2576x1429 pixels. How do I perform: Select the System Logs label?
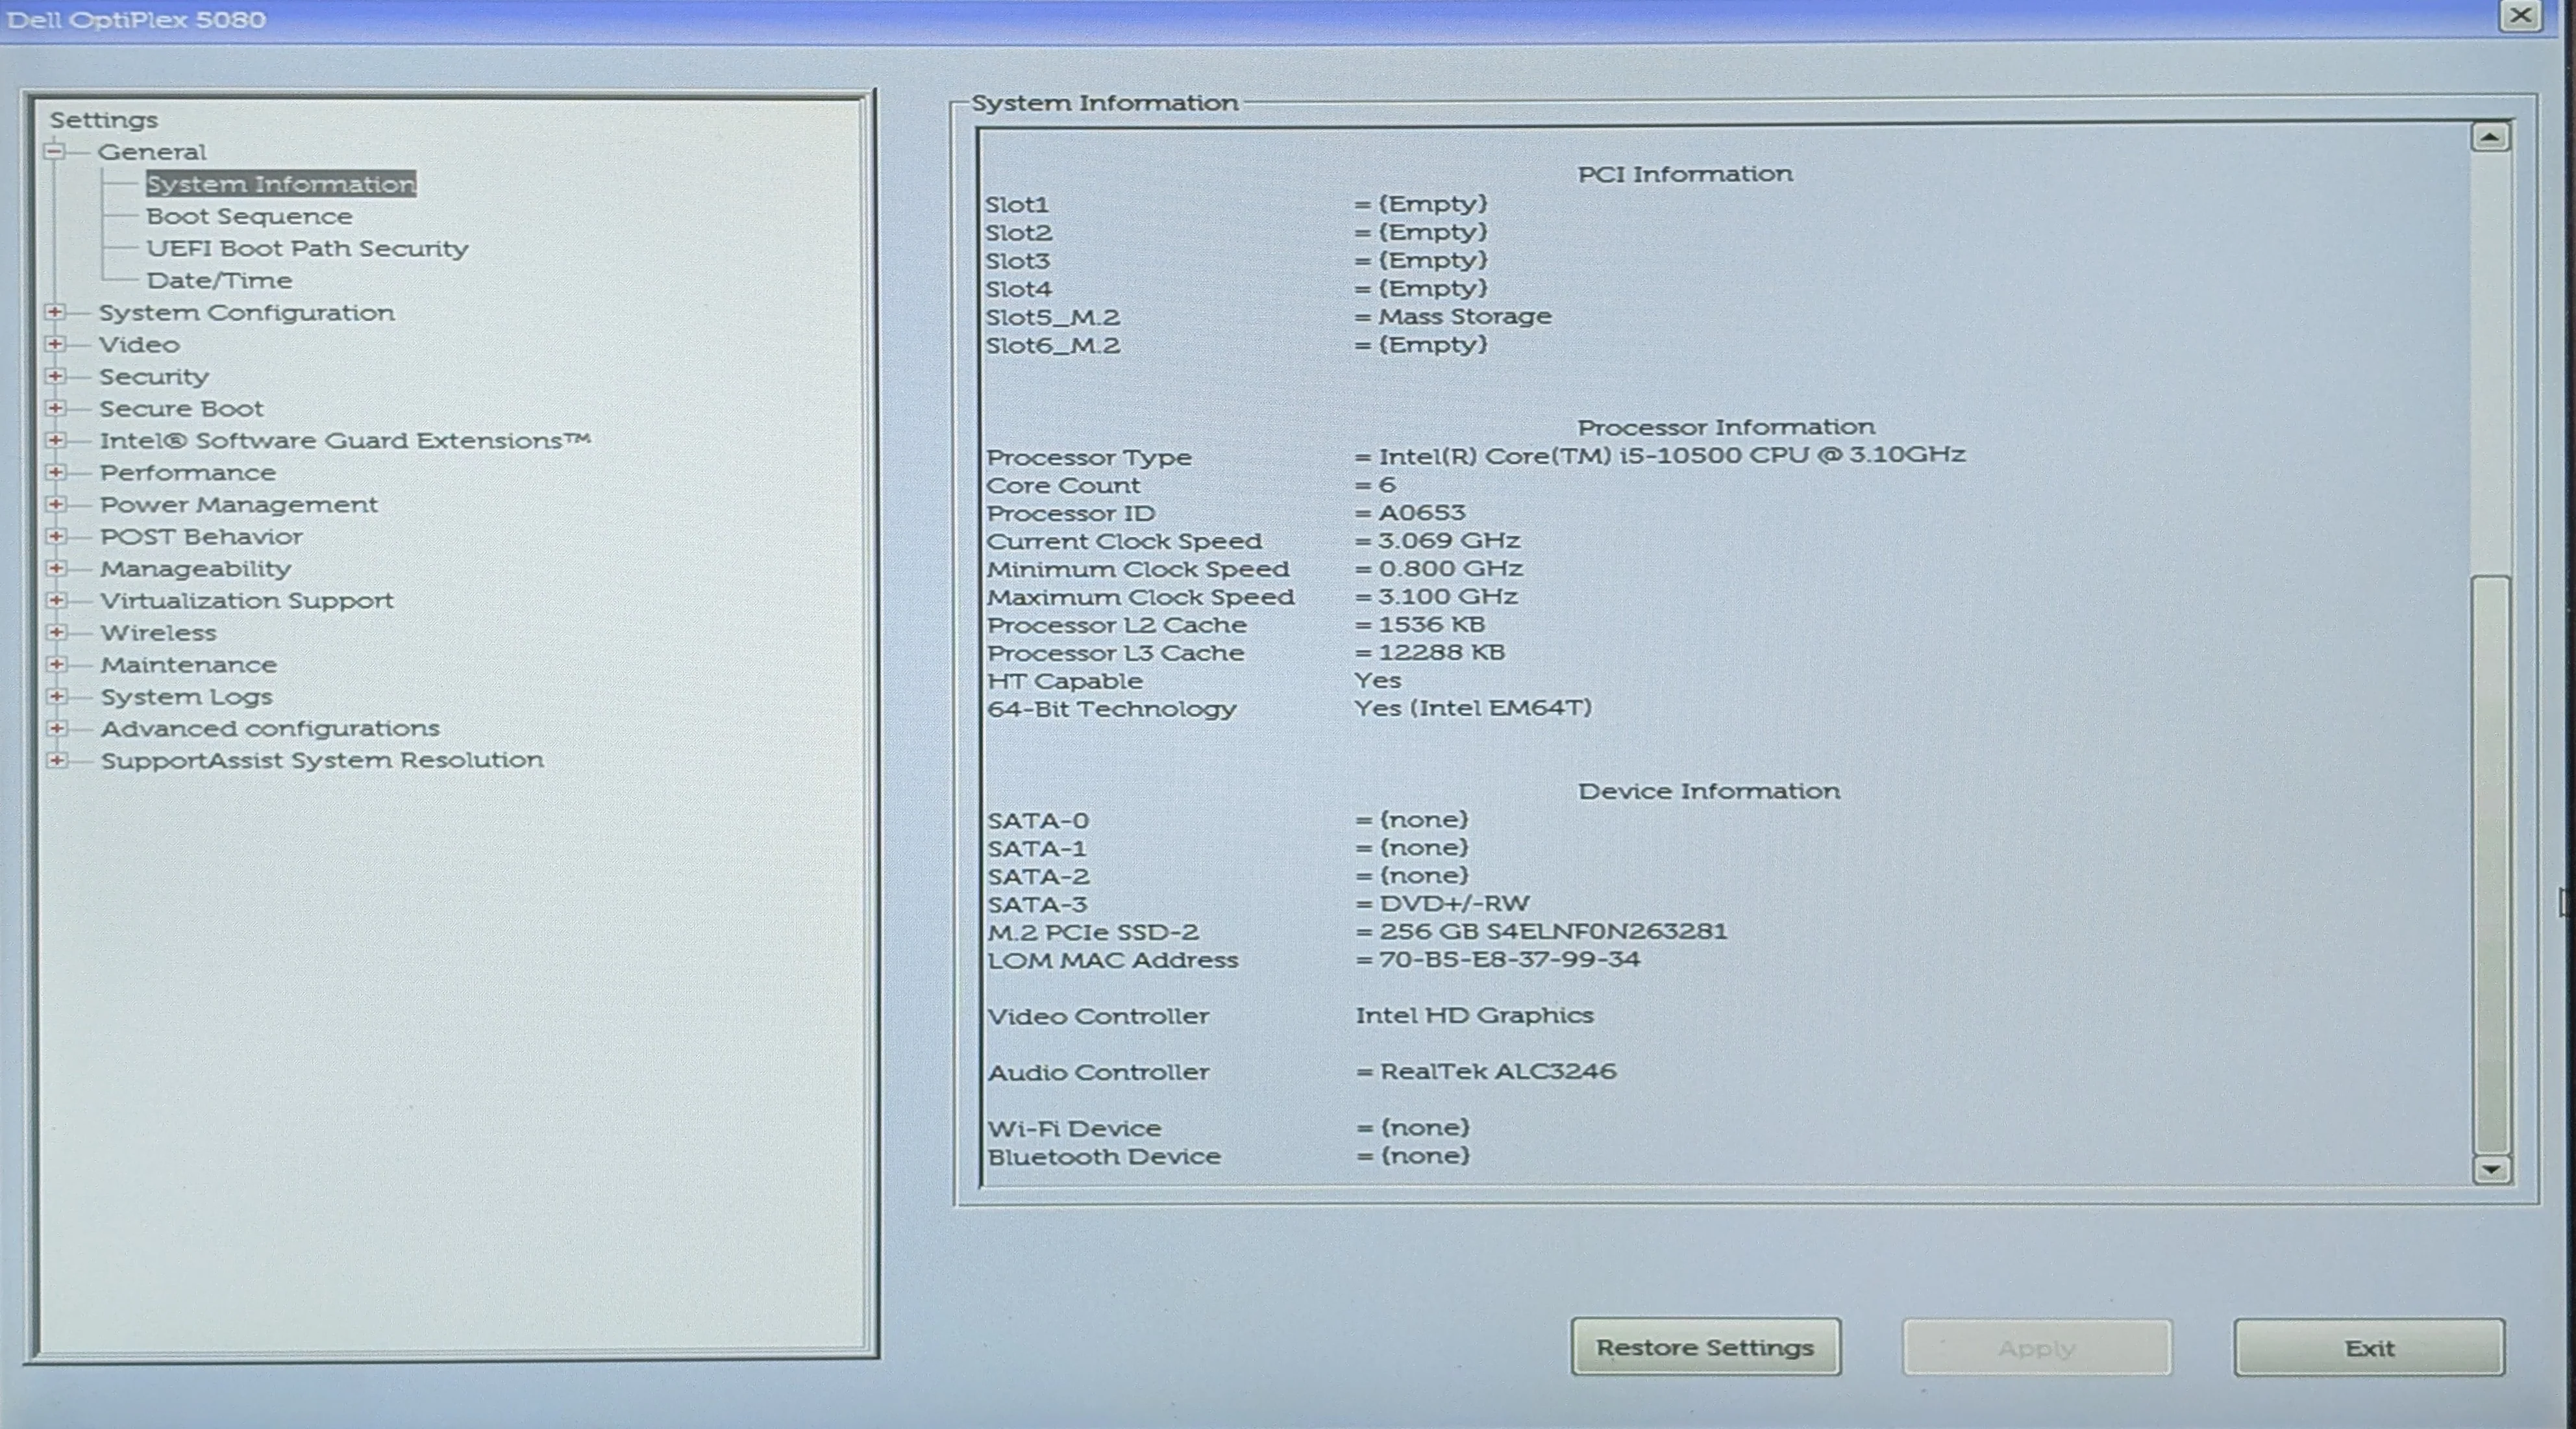click(186, 696)
